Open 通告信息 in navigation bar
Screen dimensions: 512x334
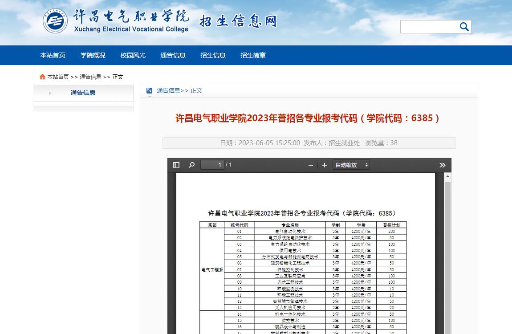[173, 55]
